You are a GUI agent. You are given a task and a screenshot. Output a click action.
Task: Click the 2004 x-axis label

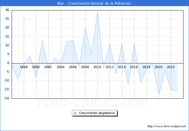60,67
